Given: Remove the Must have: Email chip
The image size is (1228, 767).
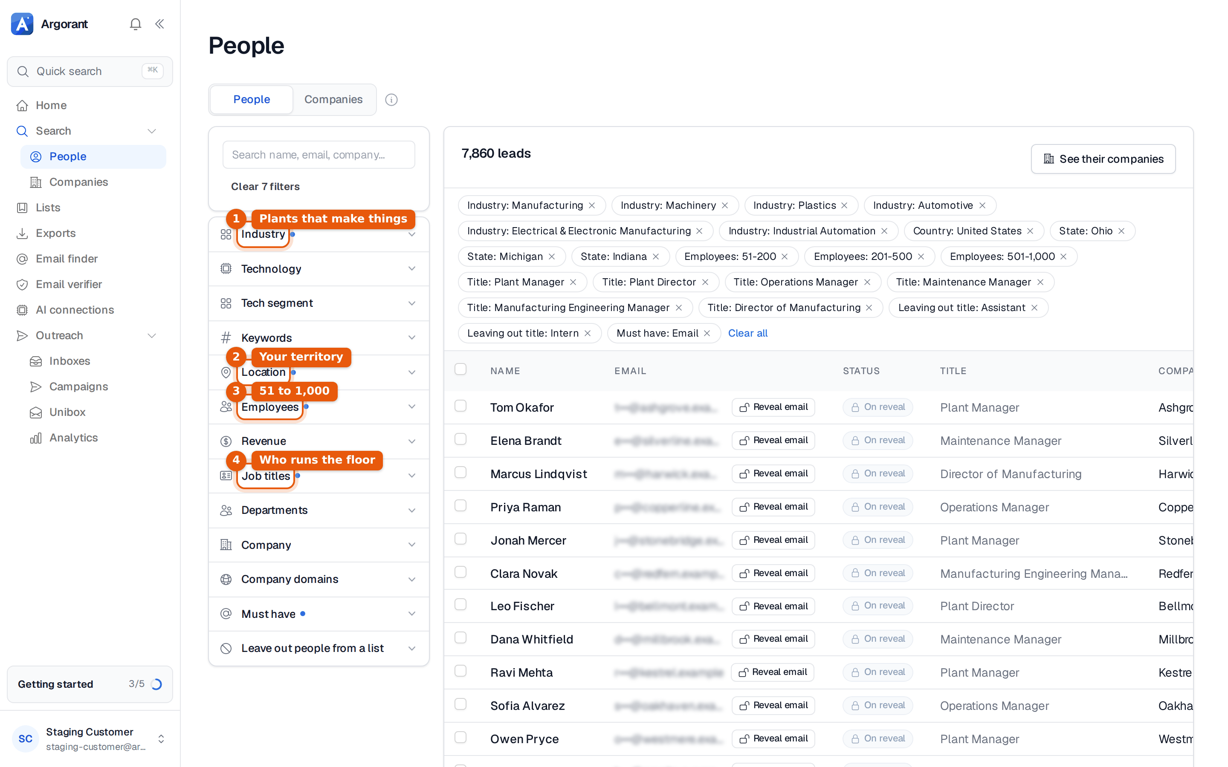Looking at the screenshot, I should pyautogui.click(x=707, y=333).
